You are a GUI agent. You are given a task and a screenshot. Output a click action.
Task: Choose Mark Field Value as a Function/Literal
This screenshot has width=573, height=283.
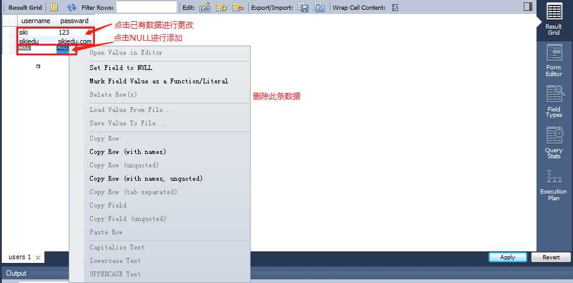click(x=159, y=81)
